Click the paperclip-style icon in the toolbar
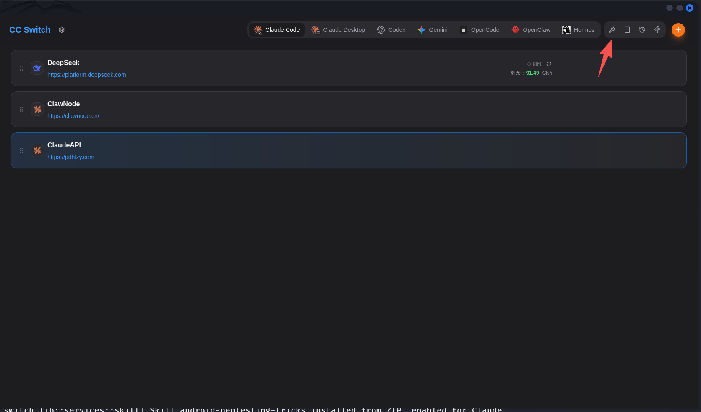This screenshot has width=701, height=412. pyautogui.click(x=657, y=30)
